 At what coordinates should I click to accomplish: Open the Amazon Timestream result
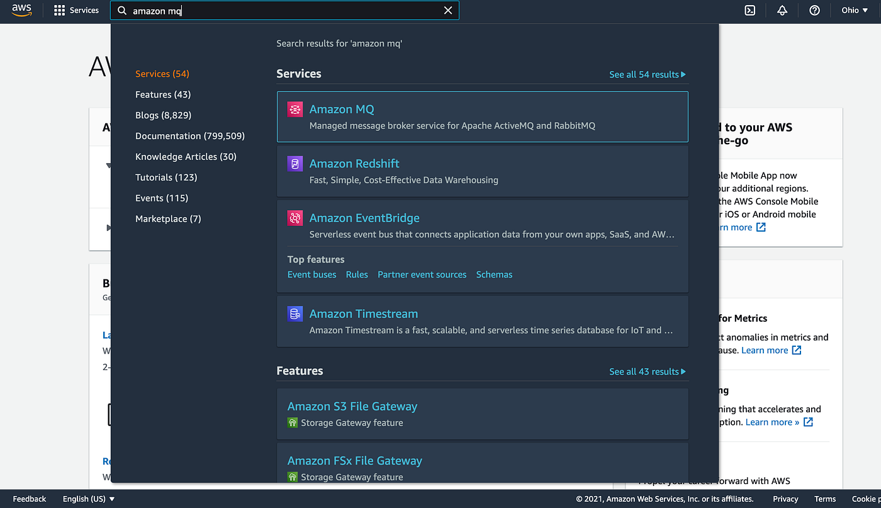(x=364, y=313)
